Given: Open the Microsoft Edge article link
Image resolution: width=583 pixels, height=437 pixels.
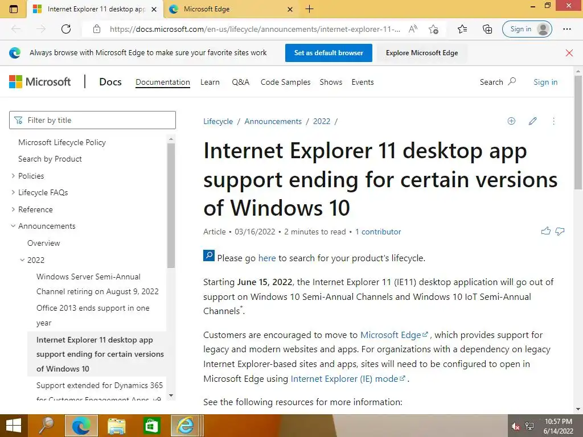Looking at the screenshot, I should tap(394, 335).
